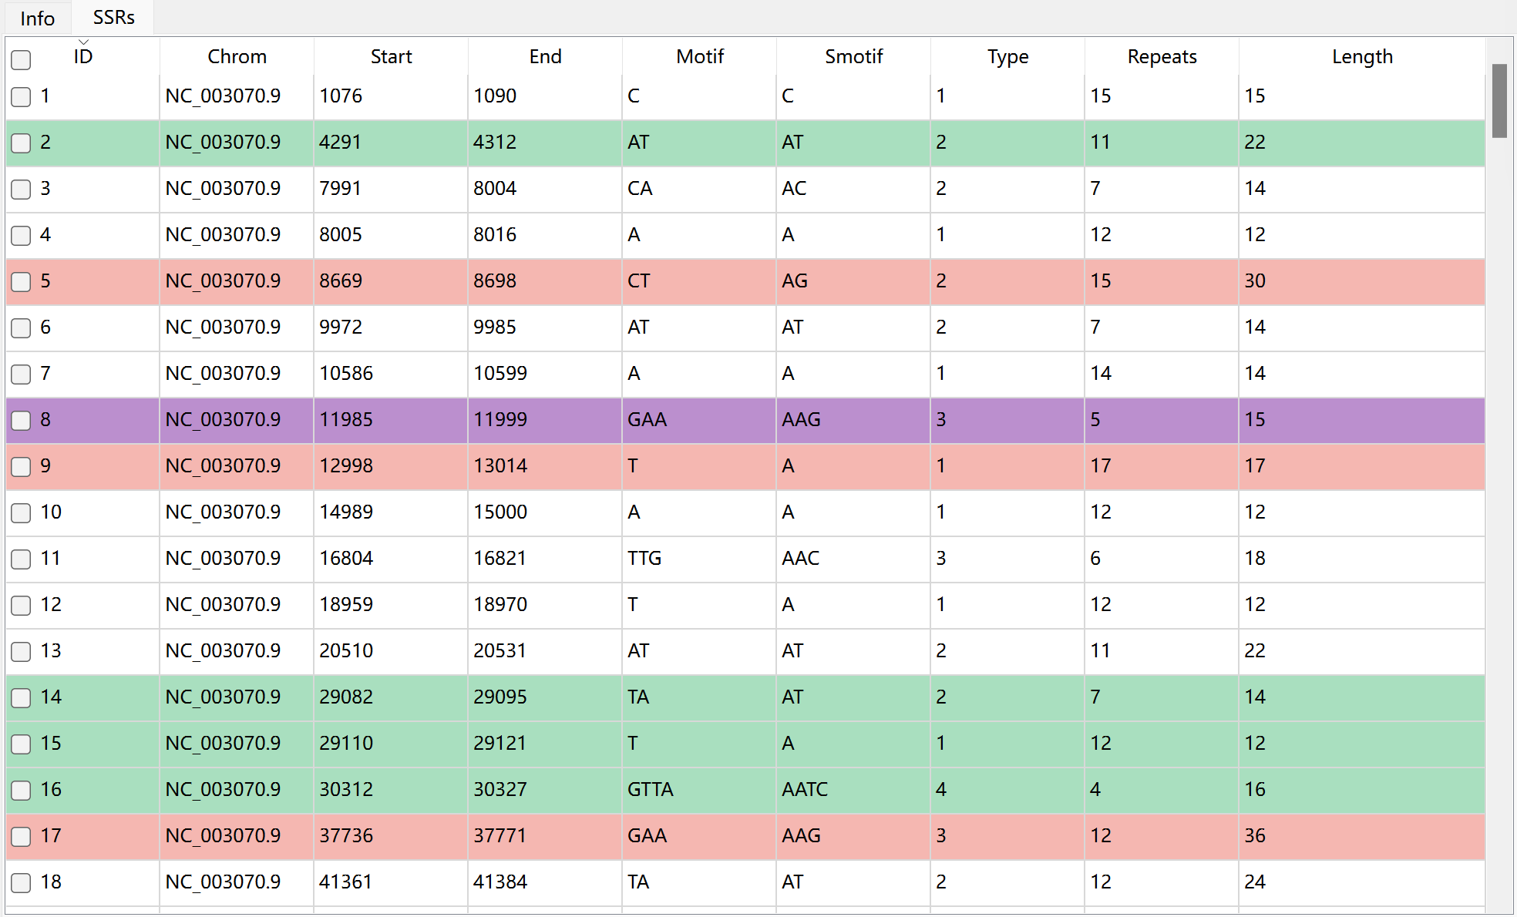Switch to the Info tab
The height and width of the screenshot is (917, 1517).
click(x=37, y=18)
